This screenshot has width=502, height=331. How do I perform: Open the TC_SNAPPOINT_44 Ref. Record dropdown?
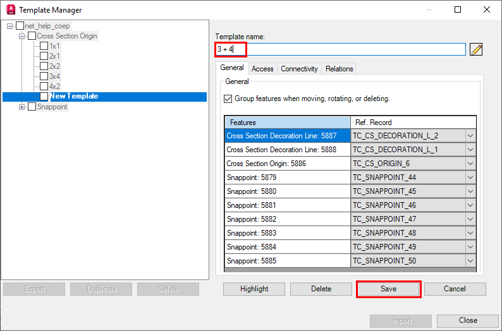pyautogui.click(x=470, y=178)
